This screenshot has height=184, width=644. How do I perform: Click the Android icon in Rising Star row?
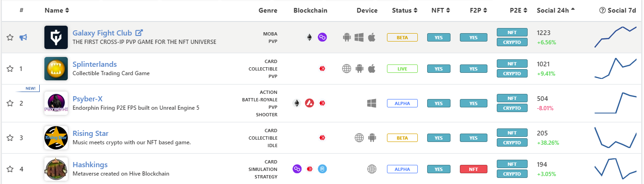[372, 138]
